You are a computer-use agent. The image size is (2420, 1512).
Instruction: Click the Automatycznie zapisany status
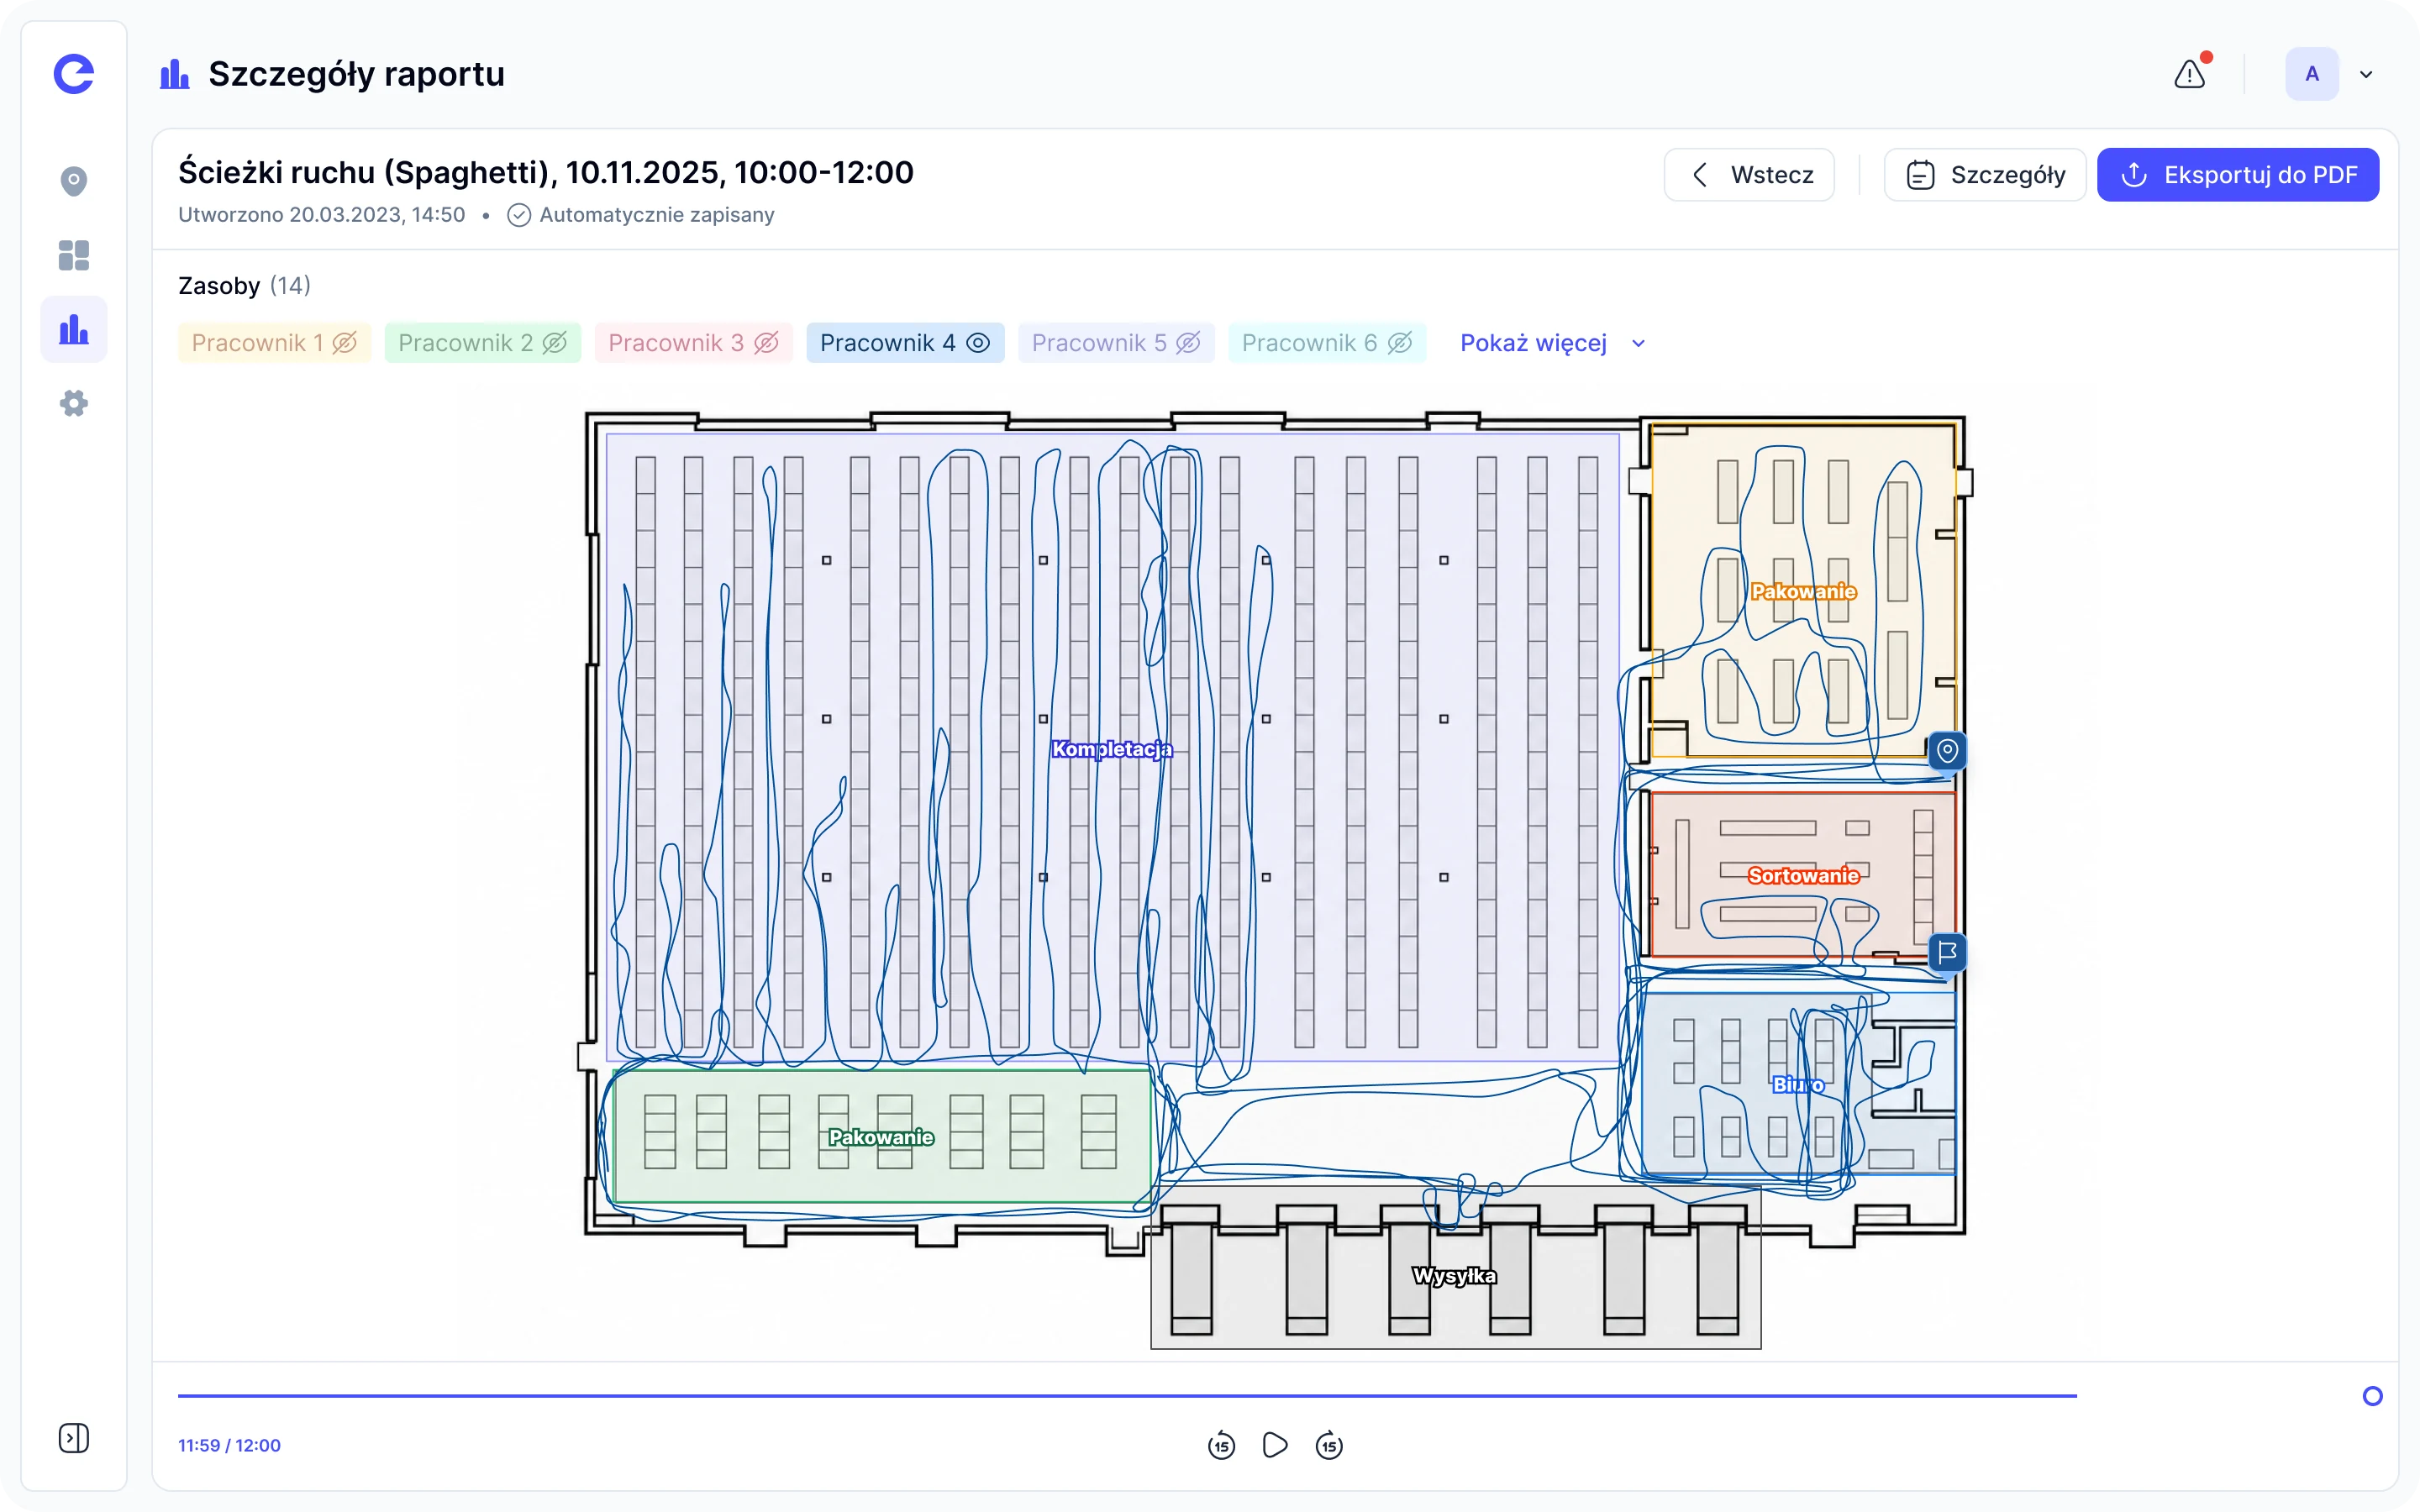tap(641, 215)
